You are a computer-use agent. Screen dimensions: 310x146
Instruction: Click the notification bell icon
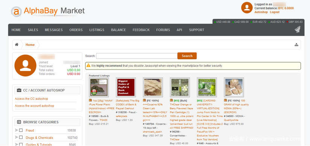297,29
